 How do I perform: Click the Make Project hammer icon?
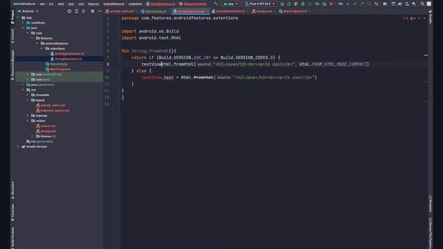(x=215, y=4)
